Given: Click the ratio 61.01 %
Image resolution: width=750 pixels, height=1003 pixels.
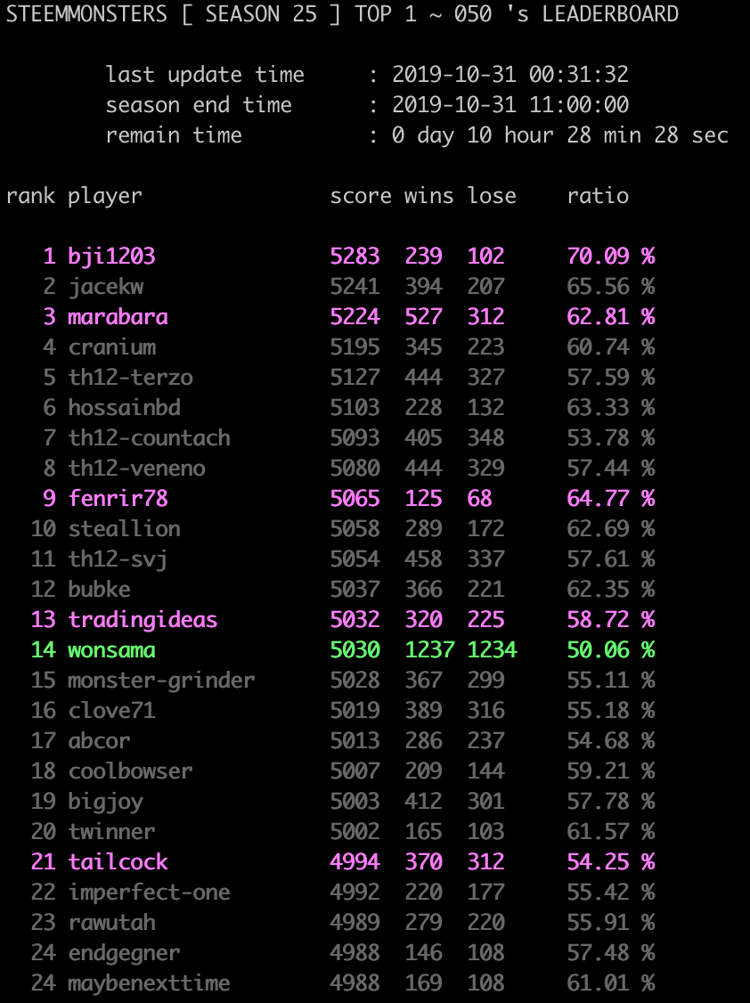Looking at the screenshot, I should coord(611,983).
